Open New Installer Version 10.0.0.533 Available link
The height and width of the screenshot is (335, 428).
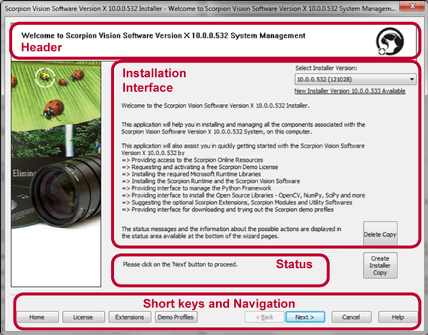click(x=350, y=91)
